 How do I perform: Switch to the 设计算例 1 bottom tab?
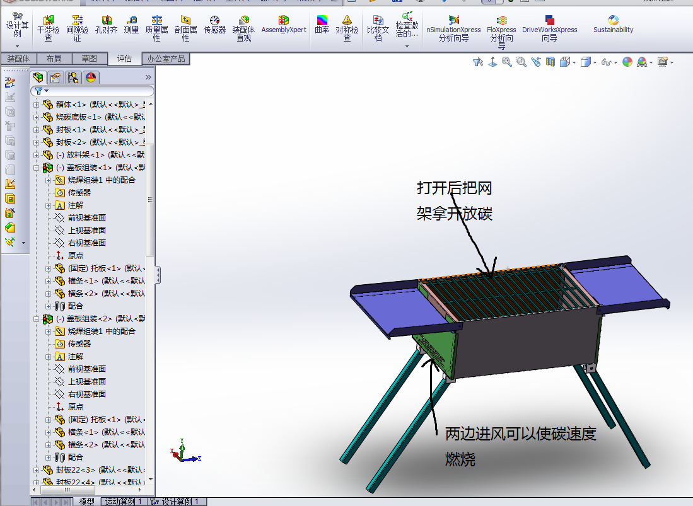point(176,502)
